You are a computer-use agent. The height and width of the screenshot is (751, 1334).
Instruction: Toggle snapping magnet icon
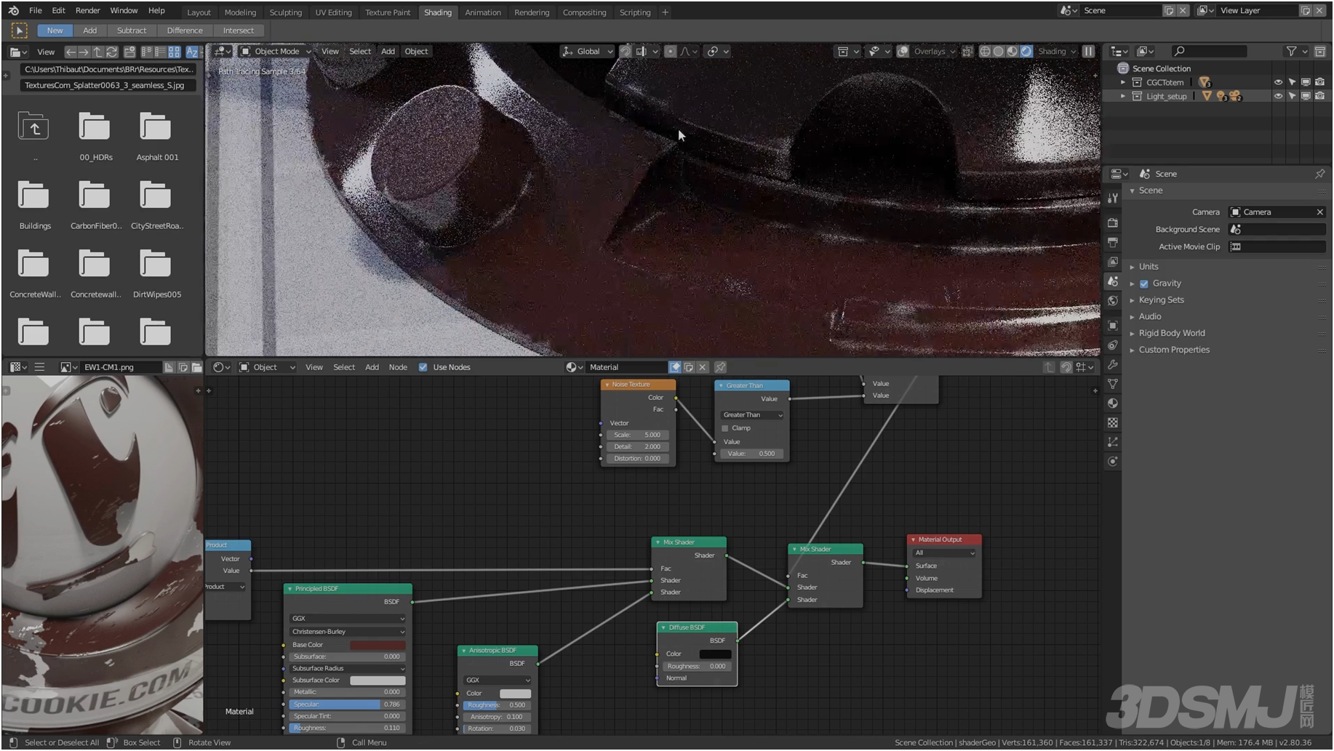626,52
